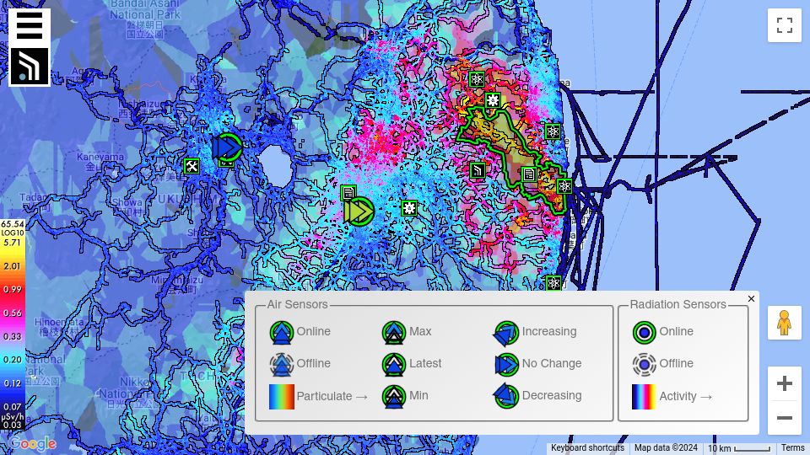Close the sensor legend panel
Image resolution: width=810 pixels, height=455 pixels.
[x=751, y=298]
